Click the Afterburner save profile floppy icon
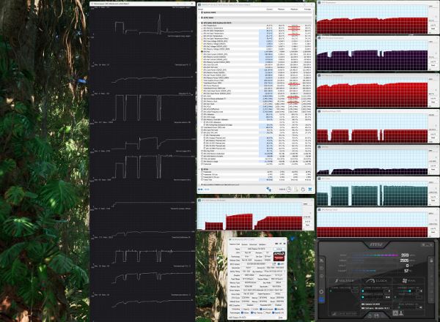This screenshot has width=440, height=322. 376,315
